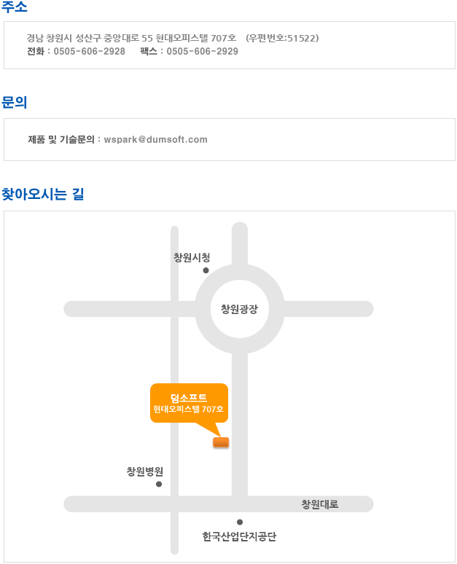This screenshot has width=457, height=564.
Task: Click the orange building marker on the map
Action: point(221,442)
